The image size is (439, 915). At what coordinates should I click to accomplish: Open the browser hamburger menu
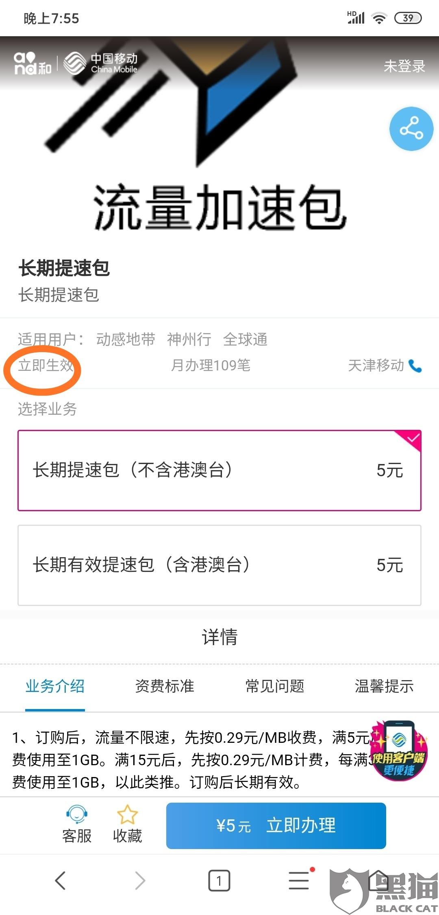pyautogui.click(x=299, y=881)
